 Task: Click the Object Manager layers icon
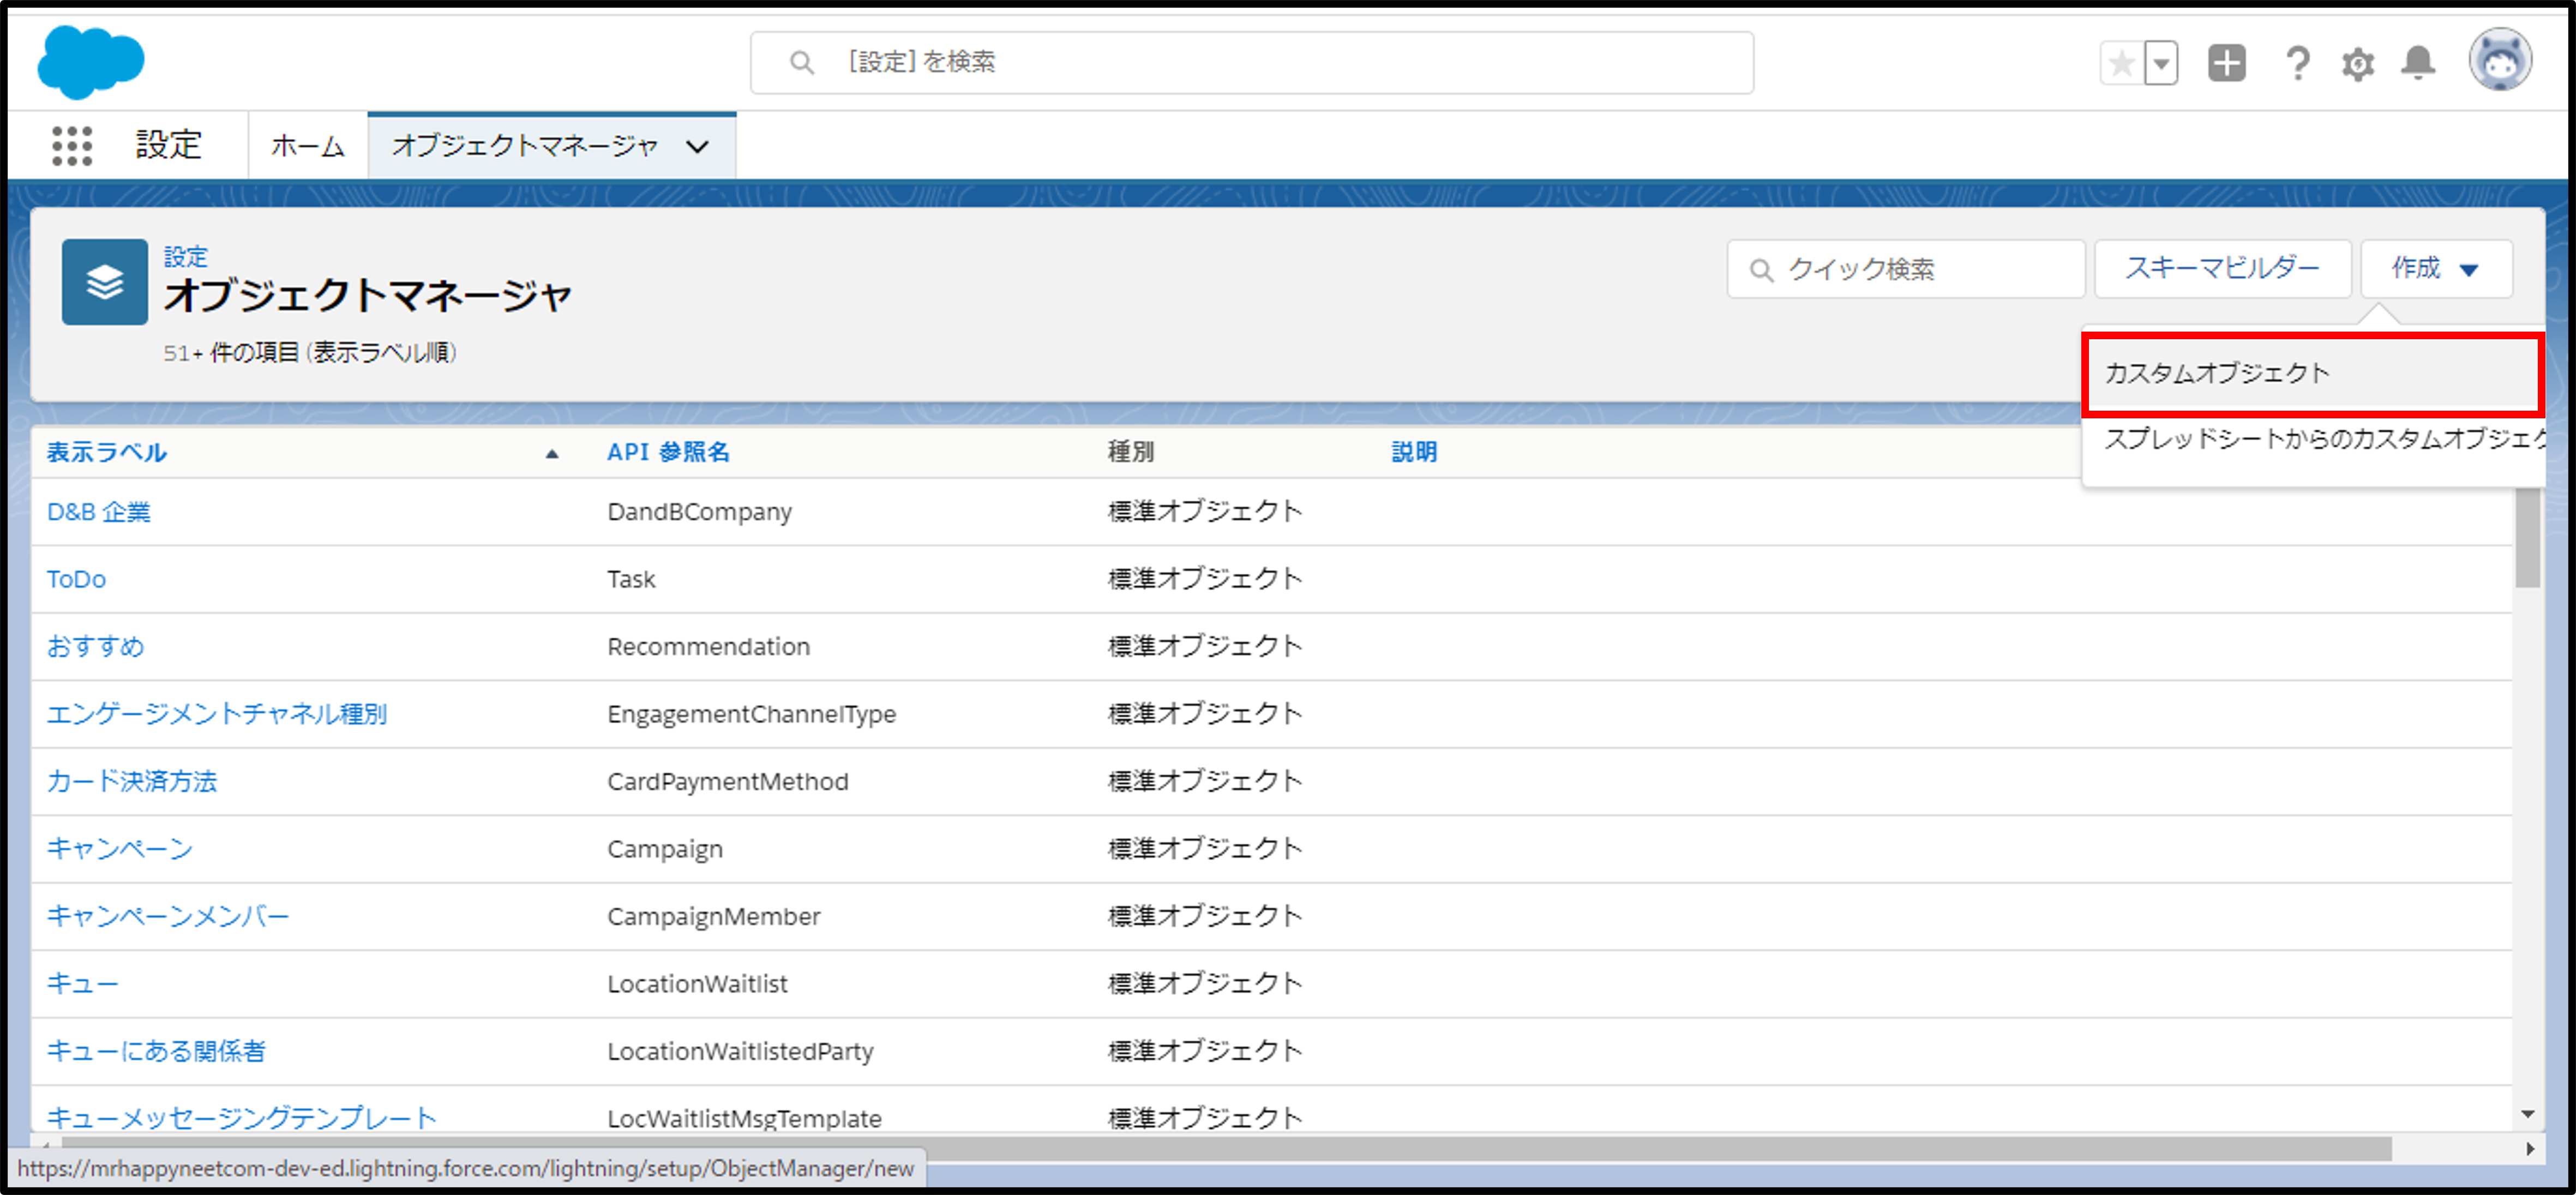[x=104, y=282]
